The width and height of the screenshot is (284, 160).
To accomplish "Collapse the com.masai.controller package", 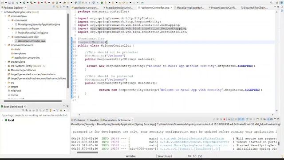I will pyautogui.click(x=9, y=37).
